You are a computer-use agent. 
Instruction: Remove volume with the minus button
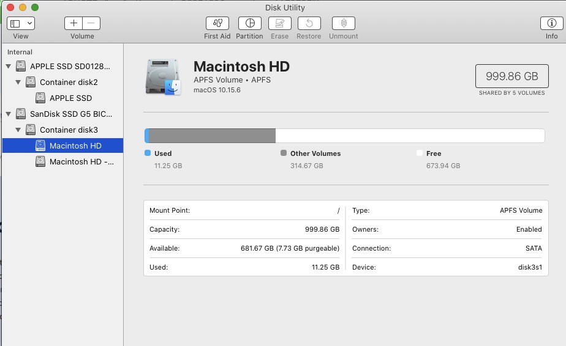point(91,23)
